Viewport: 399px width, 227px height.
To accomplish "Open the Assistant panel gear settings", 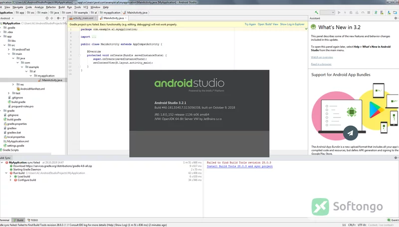I will [396, 18].
